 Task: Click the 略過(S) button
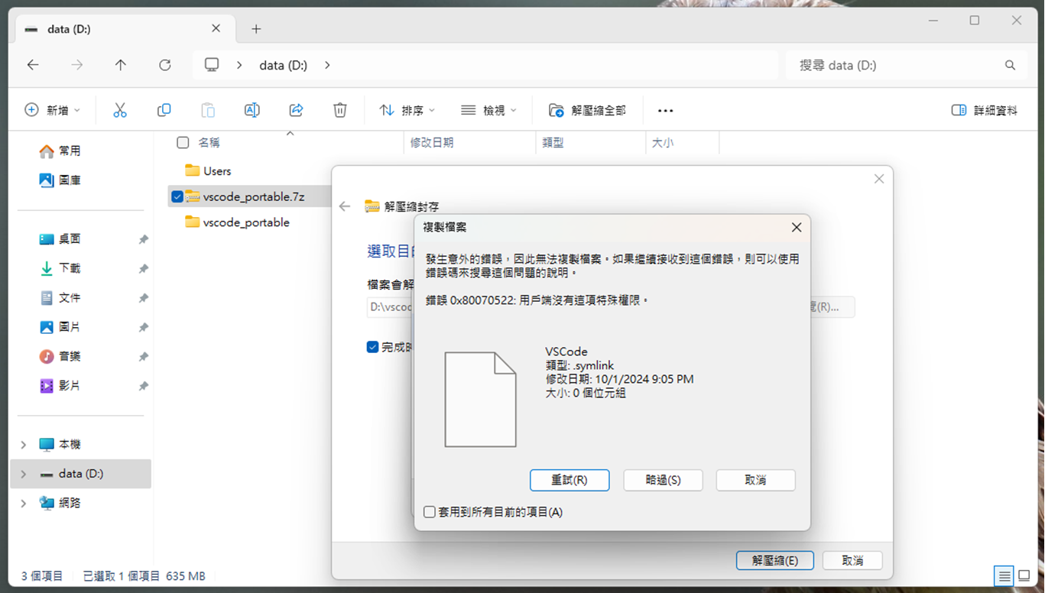point(663,480)
